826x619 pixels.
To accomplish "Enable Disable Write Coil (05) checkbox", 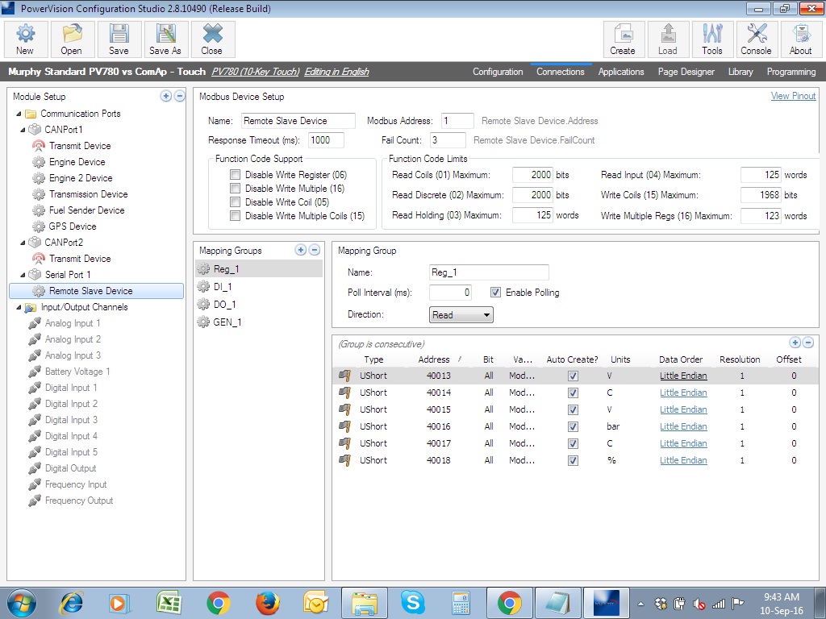I will point(235,202).
